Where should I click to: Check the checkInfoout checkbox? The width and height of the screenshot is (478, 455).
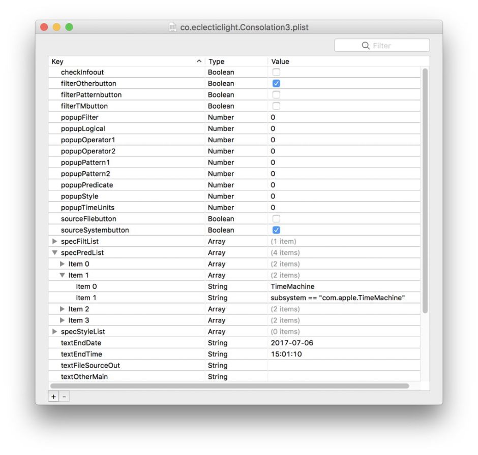pyautogui.click(x=276, y=72)
